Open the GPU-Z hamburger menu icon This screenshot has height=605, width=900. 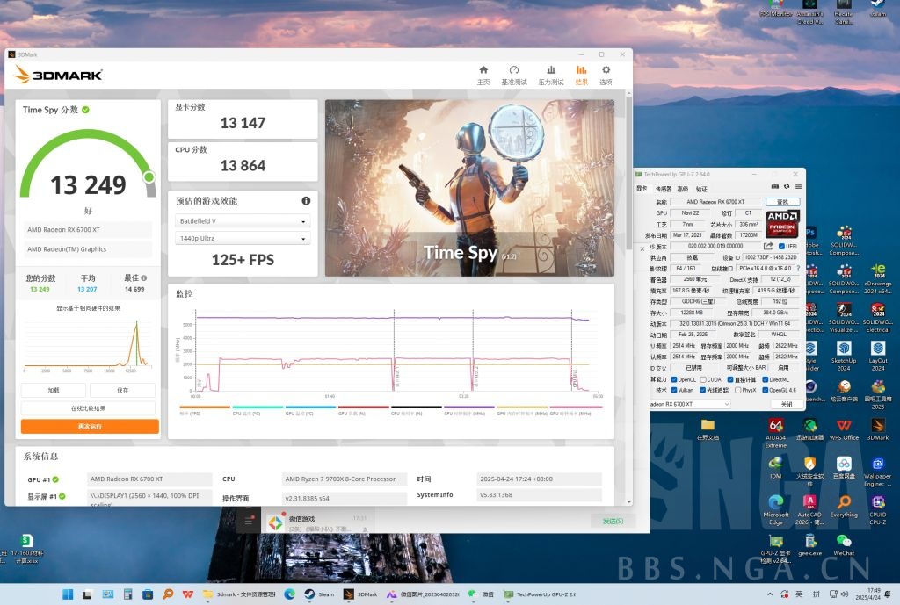798,186
